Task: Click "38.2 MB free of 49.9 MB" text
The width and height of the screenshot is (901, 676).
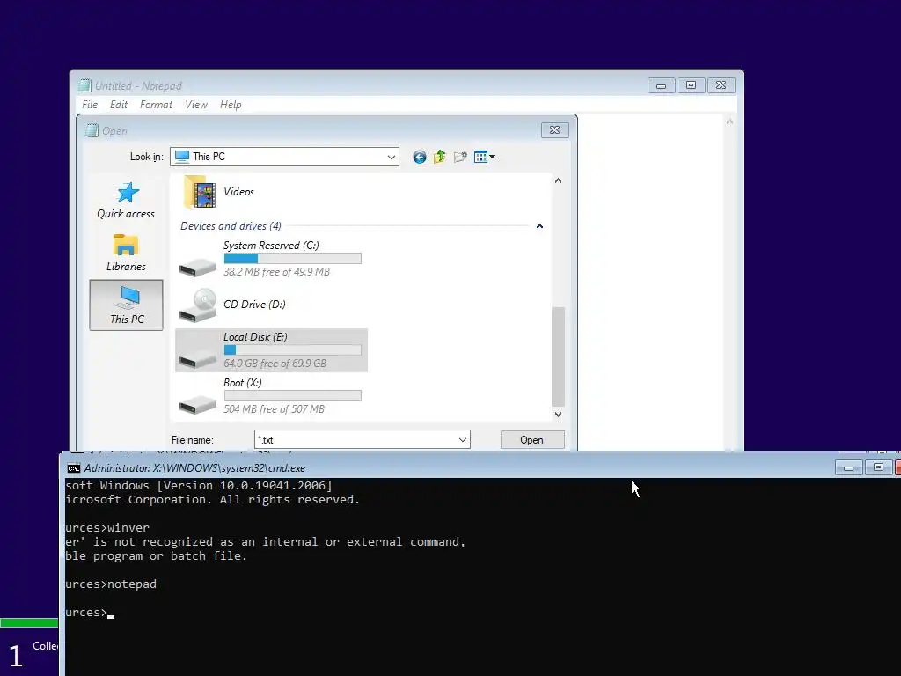Action: tap(276, 272)
